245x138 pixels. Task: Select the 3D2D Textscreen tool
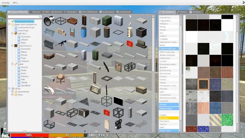169,52
